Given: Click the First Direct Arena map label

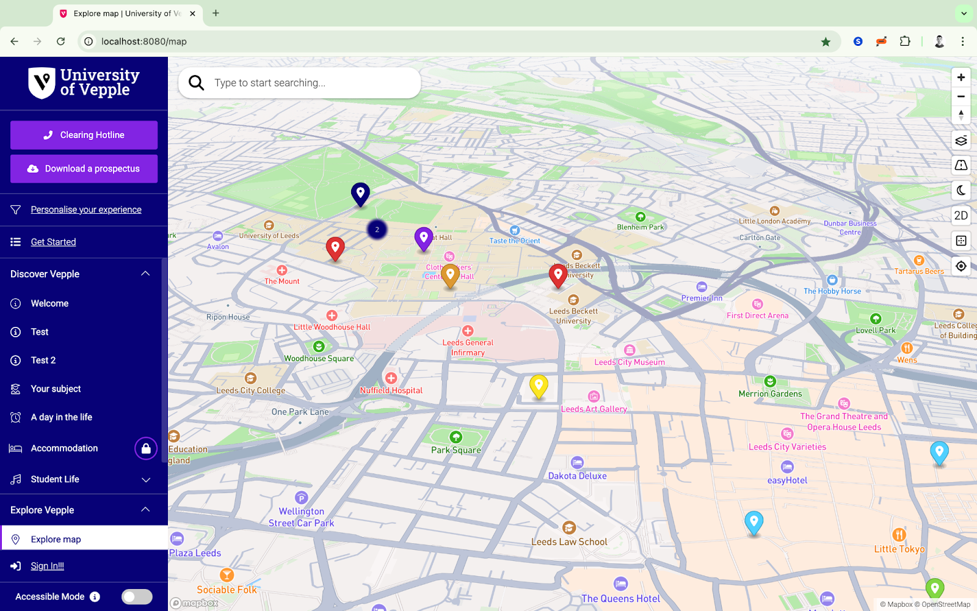Looking at the screenshot, I should [x=757, y=316].
